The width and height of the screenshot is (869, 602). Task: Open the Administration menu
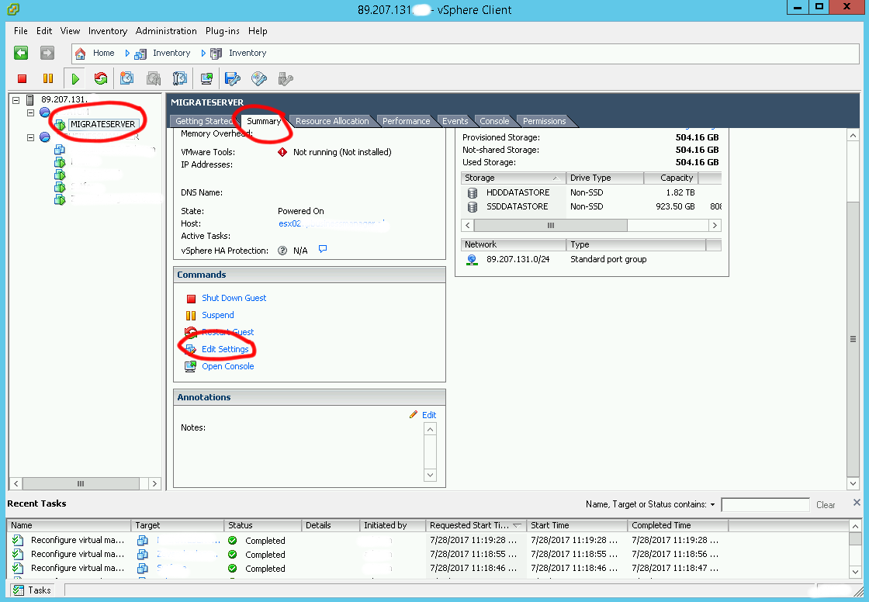coord(166,31)
